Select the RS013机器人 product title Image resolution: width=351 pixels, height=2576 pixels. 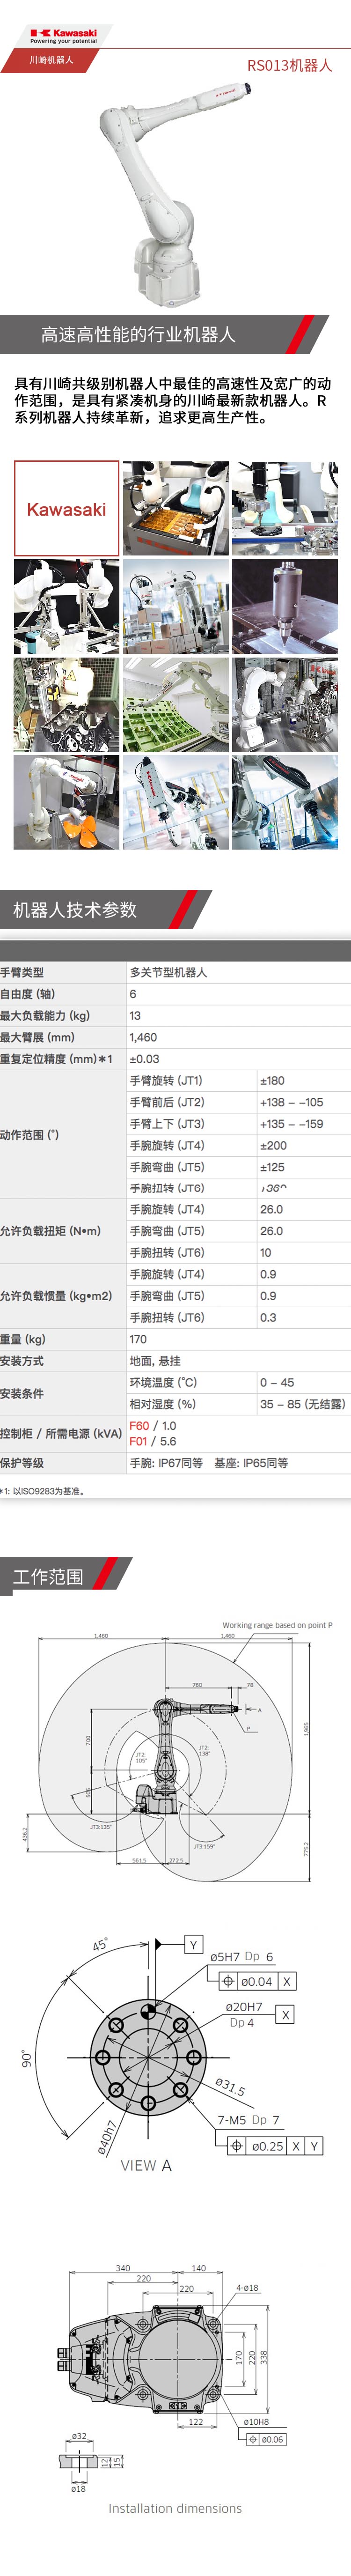(289, 65)
